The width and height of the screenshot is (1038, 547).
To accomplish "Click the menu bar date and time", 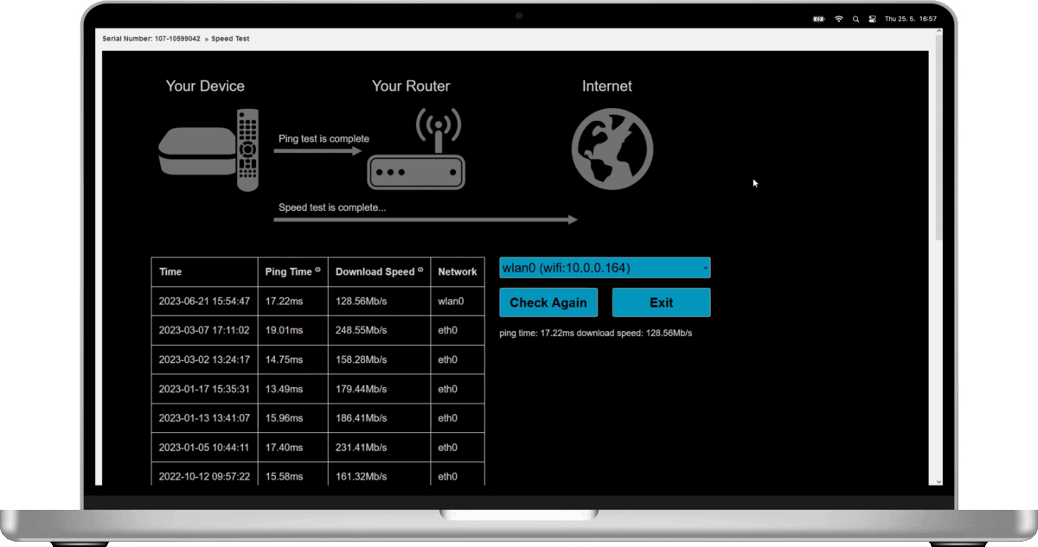I will point(913,18).
